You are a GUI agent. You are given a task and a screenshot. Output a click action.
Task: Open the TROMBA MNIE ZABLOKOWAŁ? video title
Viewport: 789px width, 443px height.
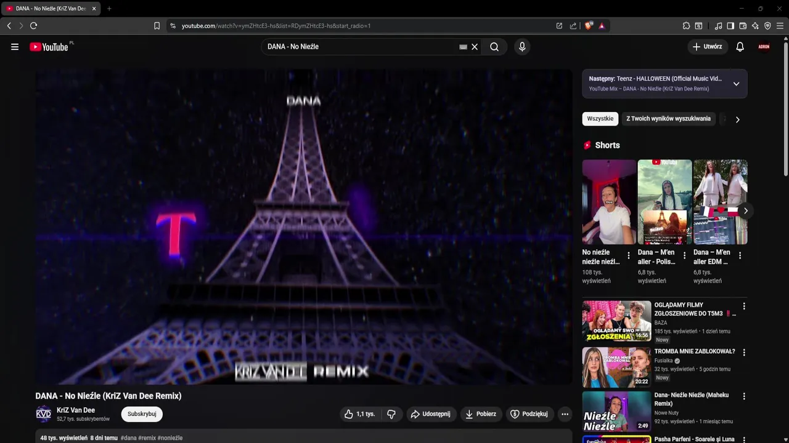(x=695, y=351)
